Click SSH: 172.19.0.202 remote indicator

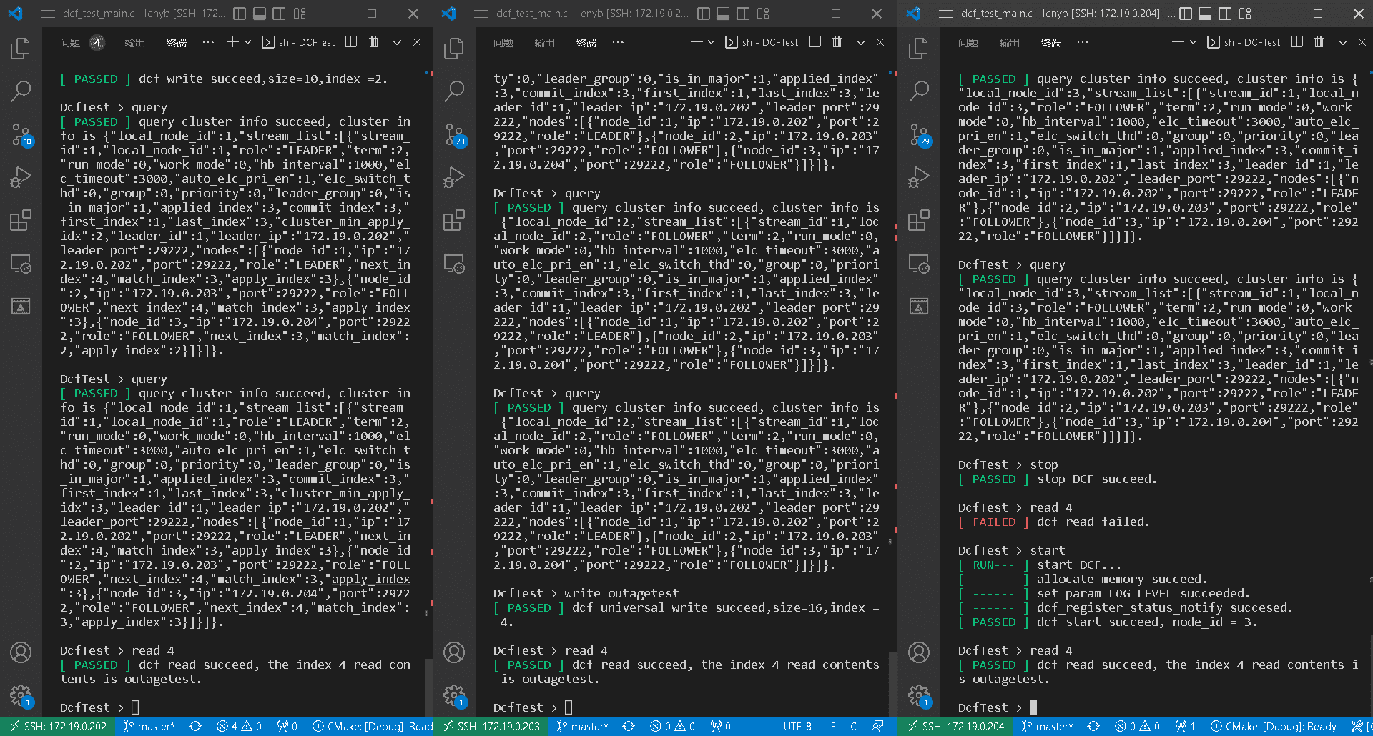click(x=57, y=727)
